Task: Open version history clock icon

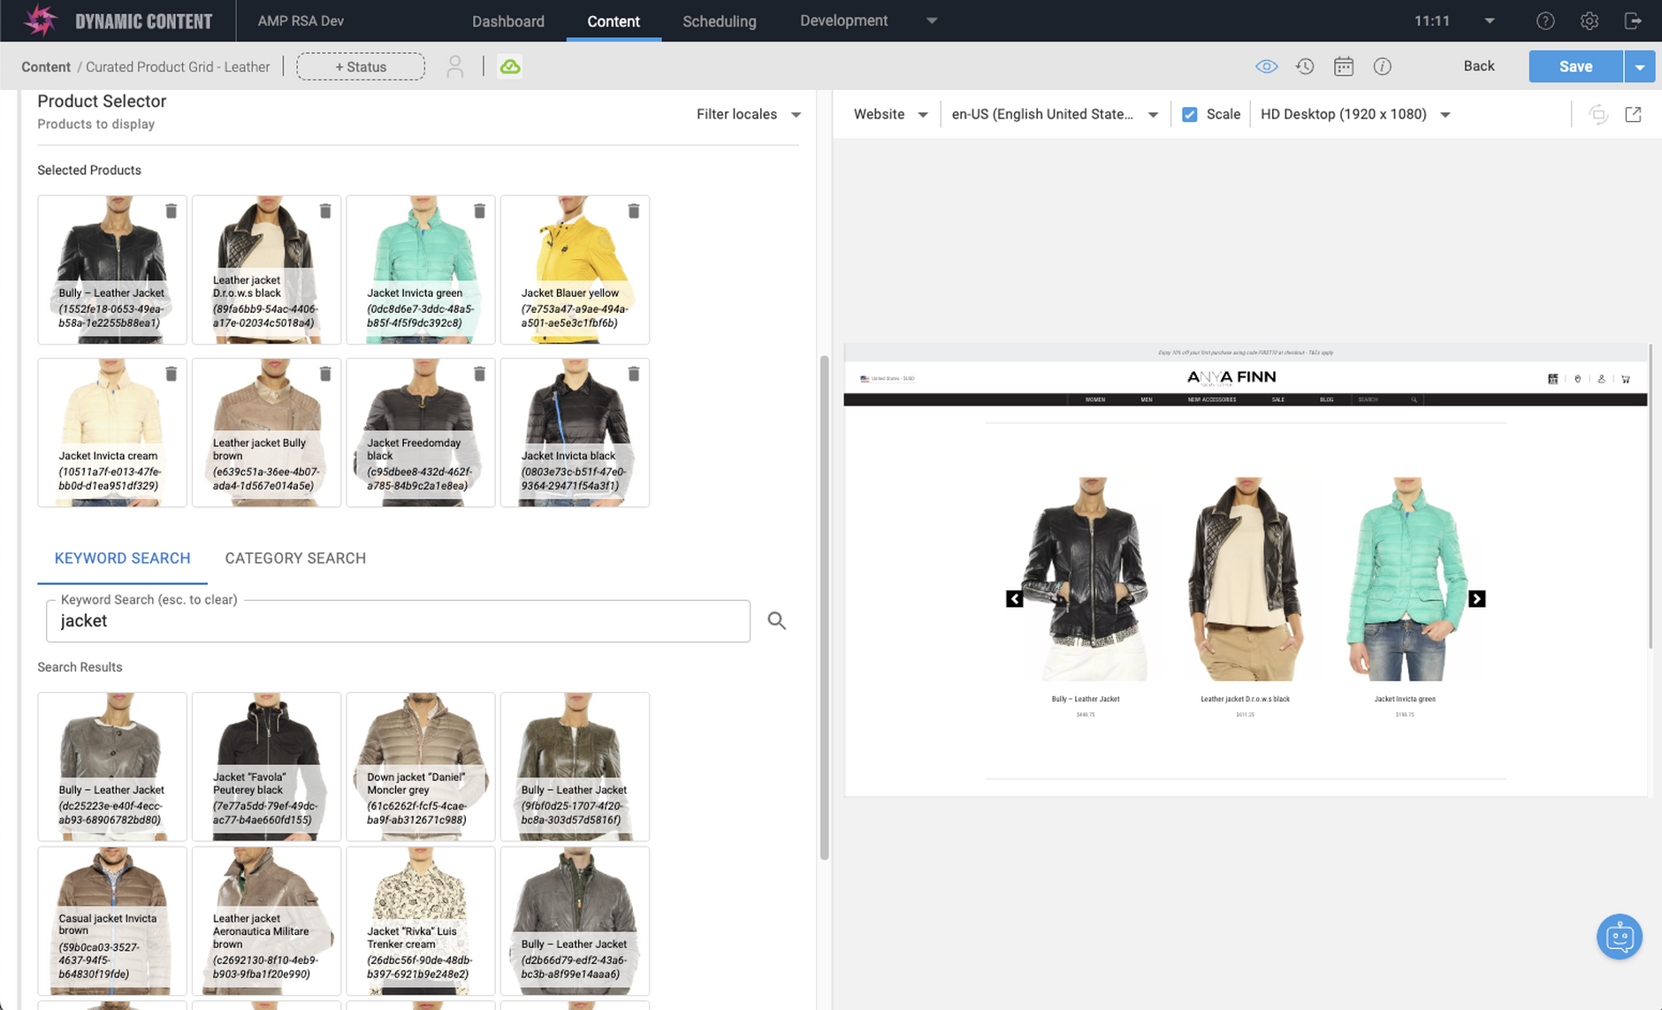Action: point(1305,66)
